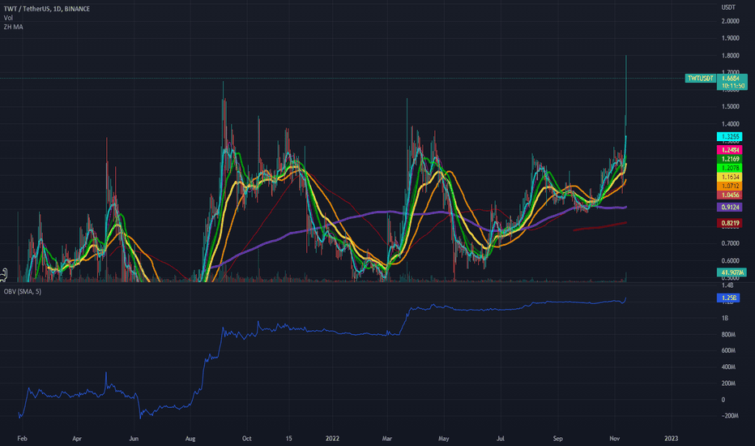755x446 pixels.
Task: Select the Vol indicator label
Action: (x=8, y=18)
